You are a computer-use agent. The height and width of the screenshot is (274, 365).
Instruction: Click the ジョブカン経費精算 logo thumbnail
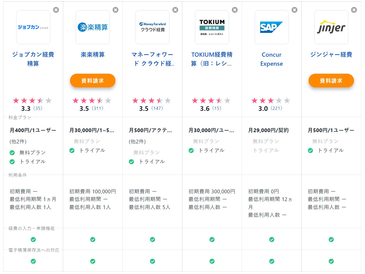click(x=33, y=27)
